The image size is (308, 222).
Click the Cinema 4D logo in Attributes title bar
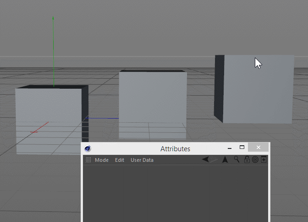pos(88,148)
